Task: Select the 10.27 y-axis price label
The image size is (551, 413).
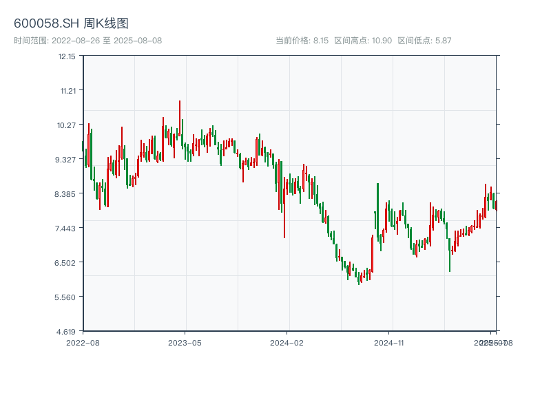Action: [67, 125]
